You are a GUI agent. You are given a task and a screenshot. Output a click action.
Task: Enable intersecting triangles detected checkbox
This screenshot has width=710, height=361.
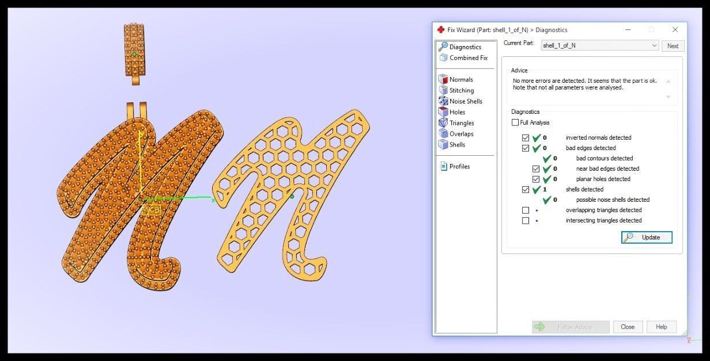[x=525, y=221]
